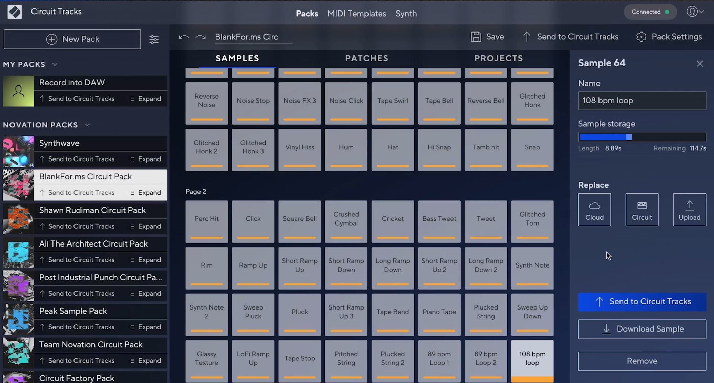Select the Crushed Cymbal sample pad

pos(346,221)
